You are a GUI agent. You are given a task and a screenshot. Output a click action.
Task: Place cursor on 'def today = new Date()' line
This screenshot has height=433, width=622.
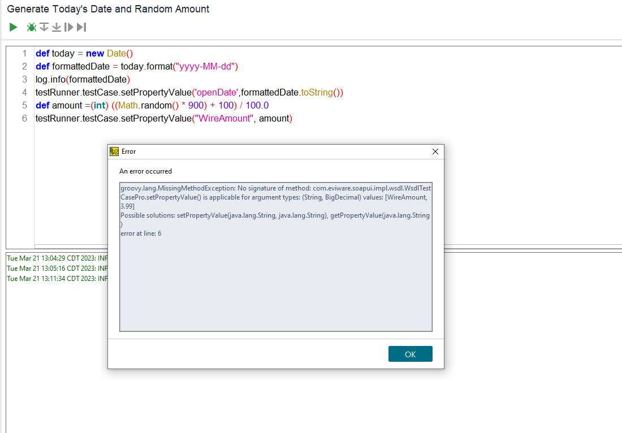click(x=84, y=54)
